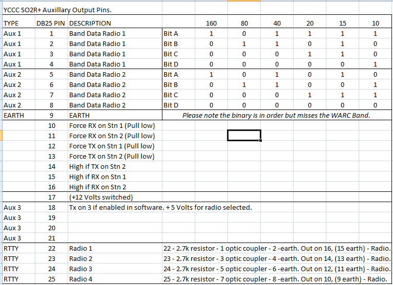
Task: Select the 'Radio 2' RTTY description cell
Action: point(115,259)
